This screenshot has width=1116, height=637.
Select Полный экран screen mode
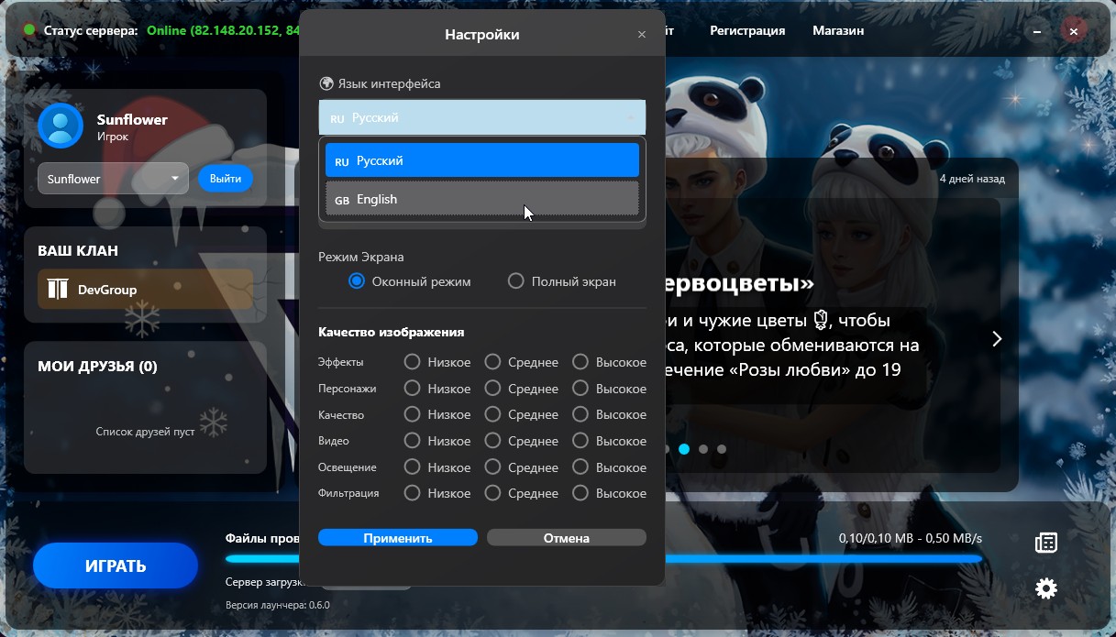516,281
